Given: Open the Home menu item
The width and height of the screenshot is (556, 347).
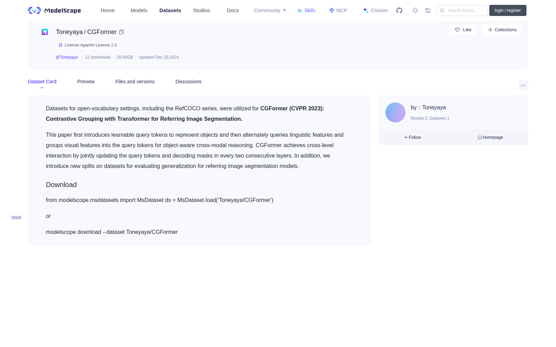Looking at the screenshot, I should [x=108, y=10].
